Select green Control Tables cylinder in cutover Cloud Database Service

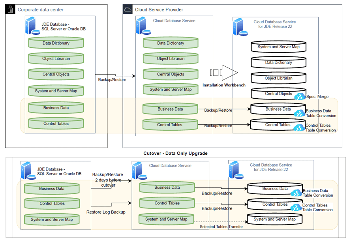167,203
